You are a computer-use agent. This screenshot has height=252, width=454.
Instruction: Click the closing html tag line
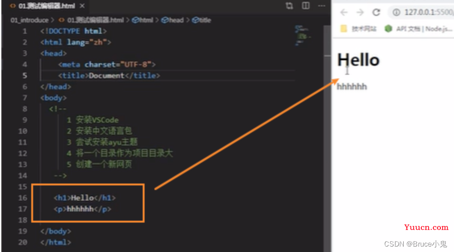point(56,242)
